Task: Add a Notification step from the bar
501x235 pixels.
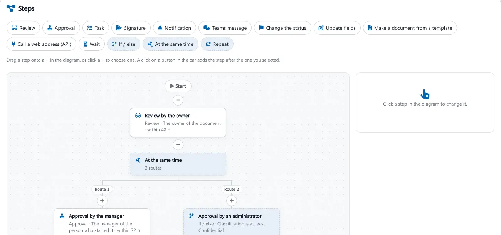Action: [x=175, y=28]
